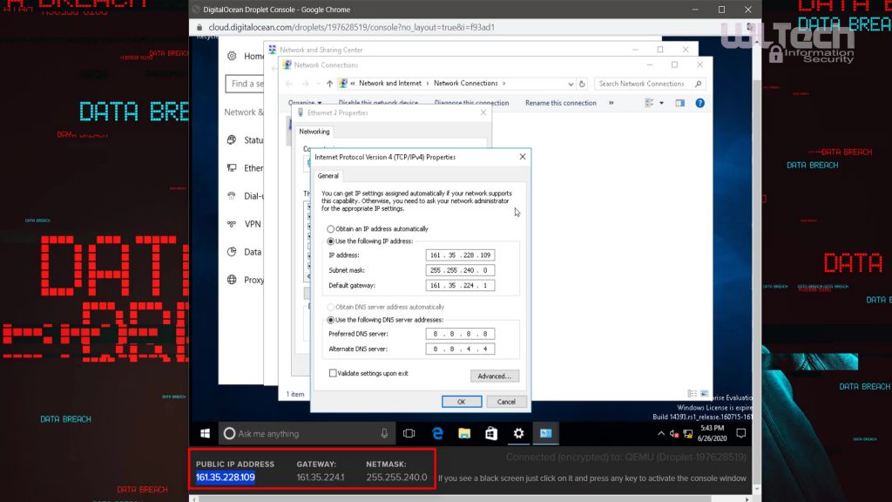Click the Preferred DNS server field
The height and width of the screenshot is (502, 892).
point(460,334)
